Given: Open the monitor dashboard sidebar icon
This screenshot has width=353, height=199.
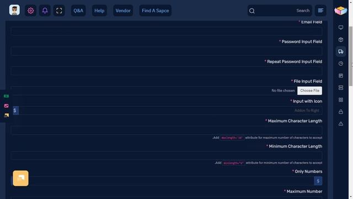Looking at the screenshot, I should point(341,28).
